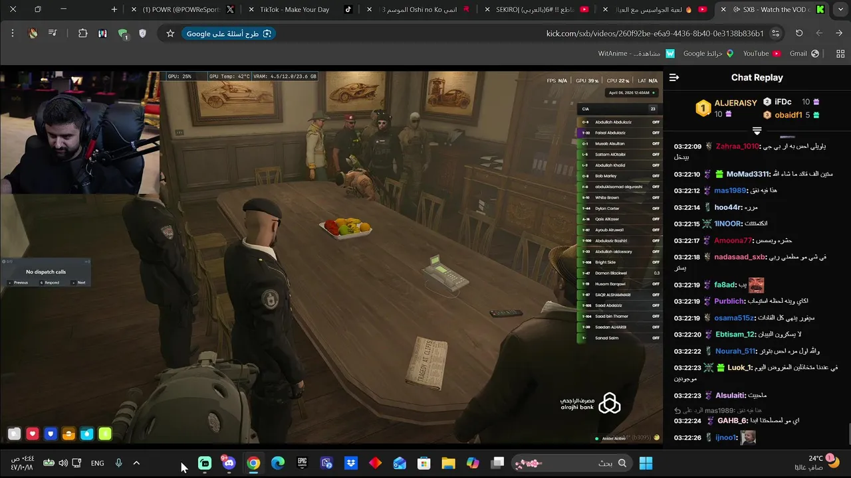Open Dropbox from taskbar

coord(351,463)
